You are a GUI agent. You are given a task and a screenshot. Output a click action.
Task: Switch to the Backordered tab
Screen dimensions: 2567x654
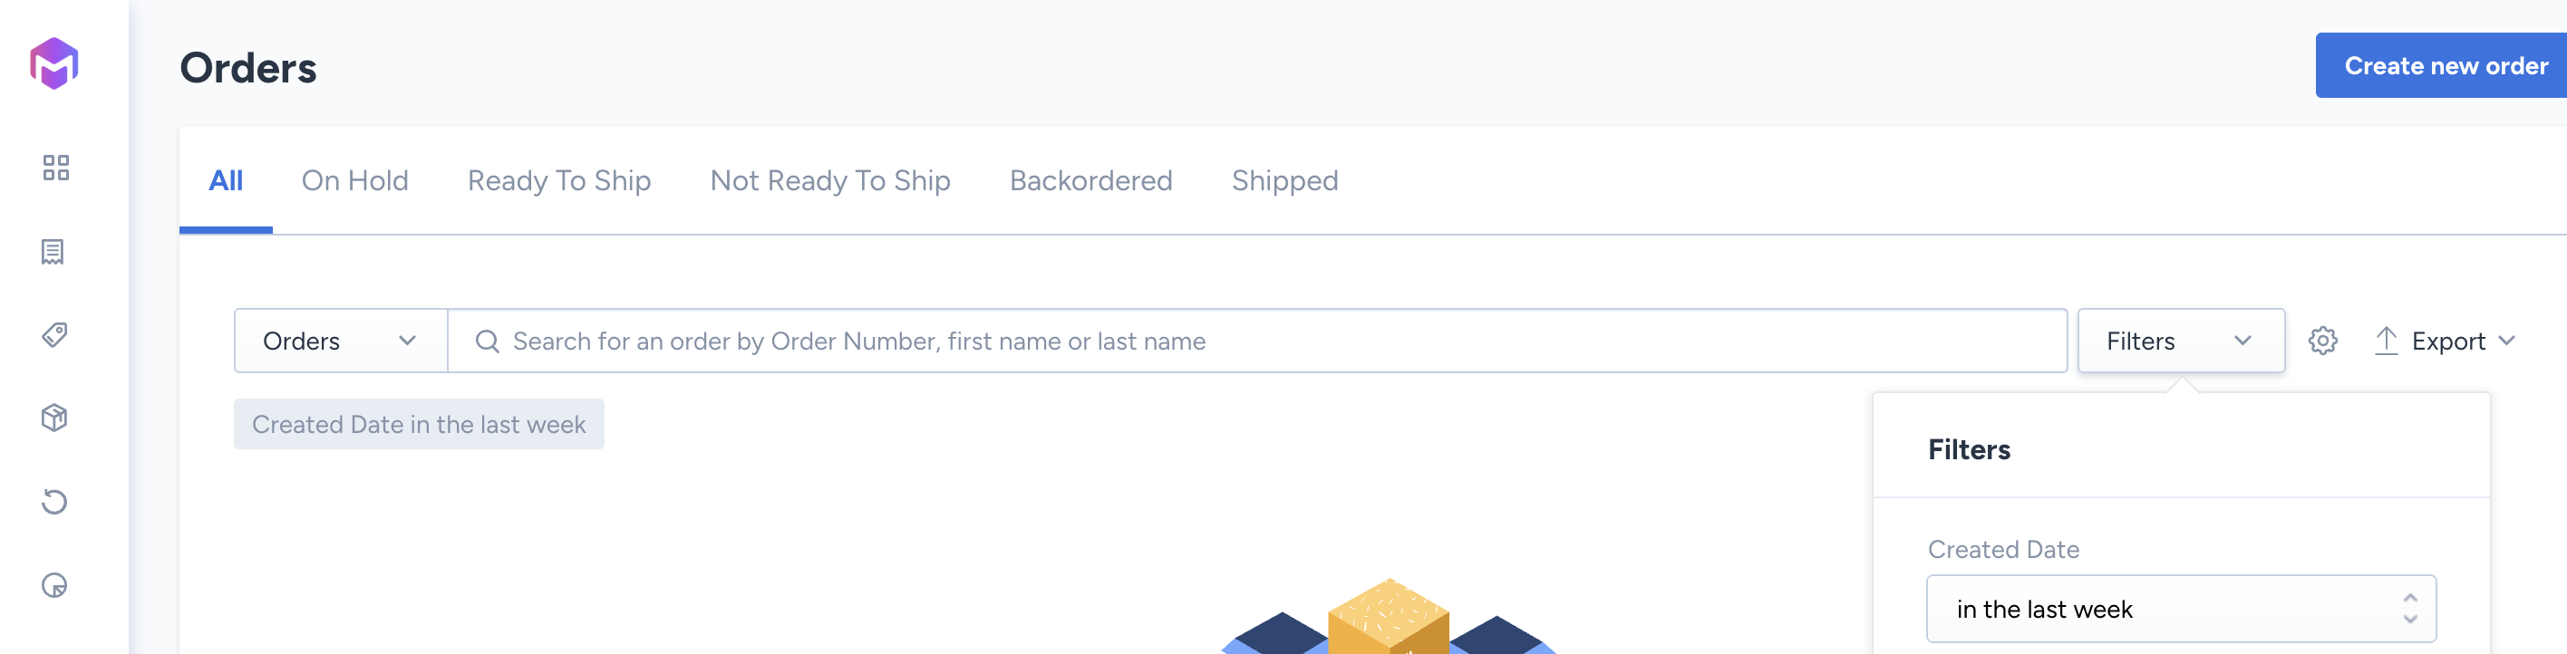[1090, 180]
